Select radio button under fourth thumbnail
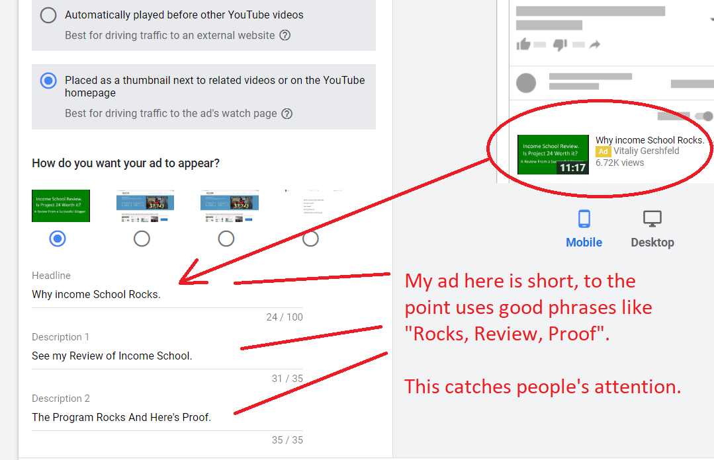The width and height of the screenshot is (714, 460). [310, 239]
